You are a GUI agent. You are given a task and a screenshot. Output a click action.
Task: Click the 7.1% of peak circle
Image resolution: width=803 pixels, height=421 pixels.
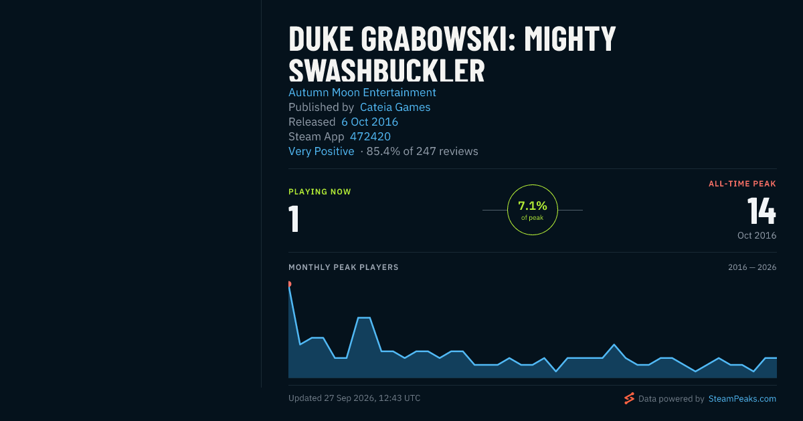(533, 210)
